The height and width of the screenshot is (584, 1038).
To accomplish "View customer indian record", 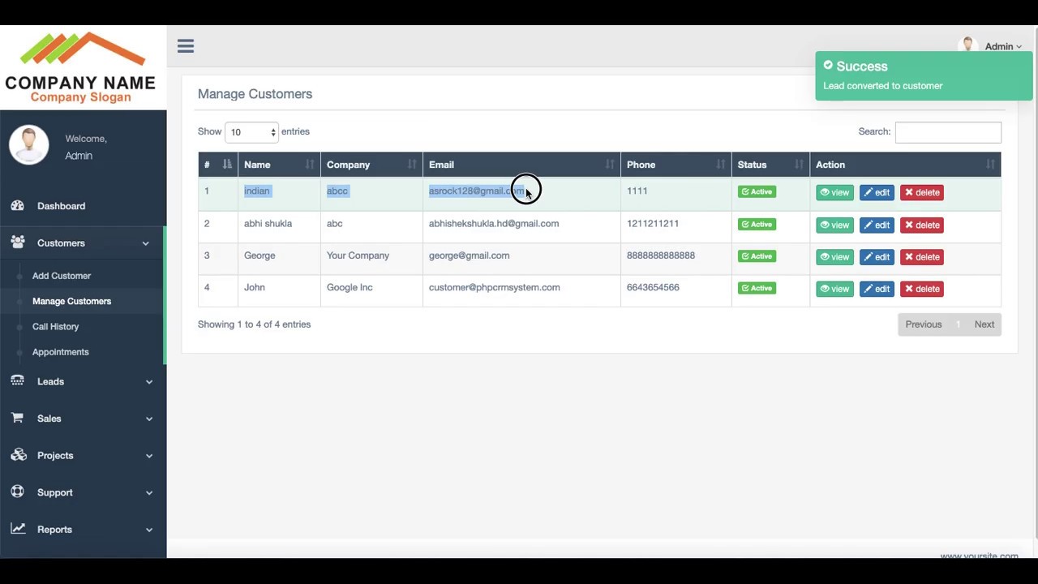I will point(834,193).
